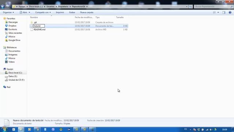Open Música under Favoritos

[x=12, y=37]
